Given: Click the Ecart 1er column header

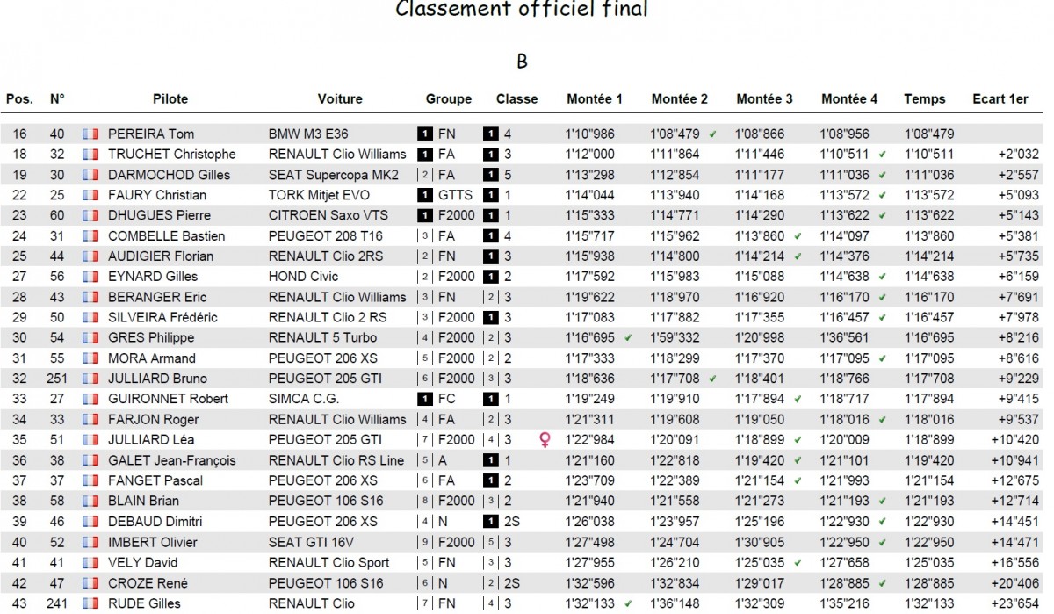Looking at the screenshot, I should click(1000, 99).
